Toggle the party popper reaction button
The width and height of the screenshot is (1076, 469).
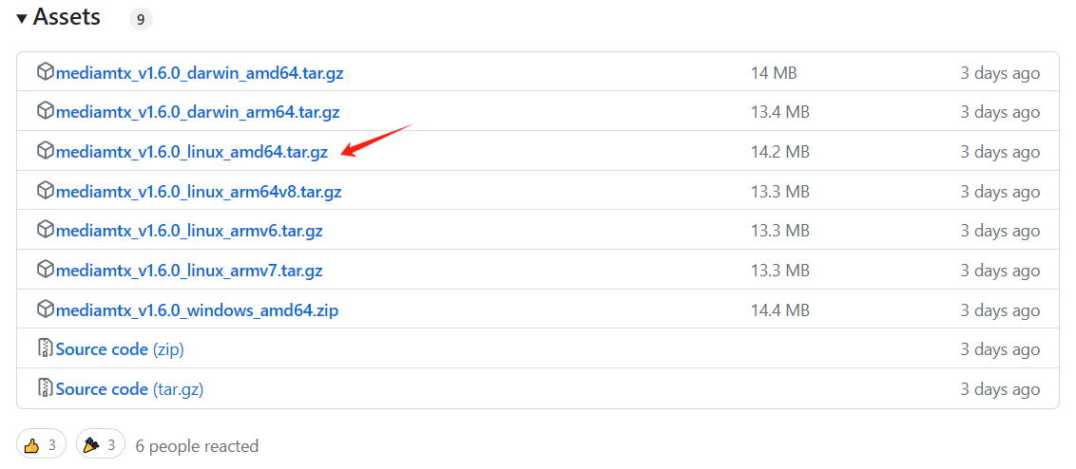pos(101,445)
